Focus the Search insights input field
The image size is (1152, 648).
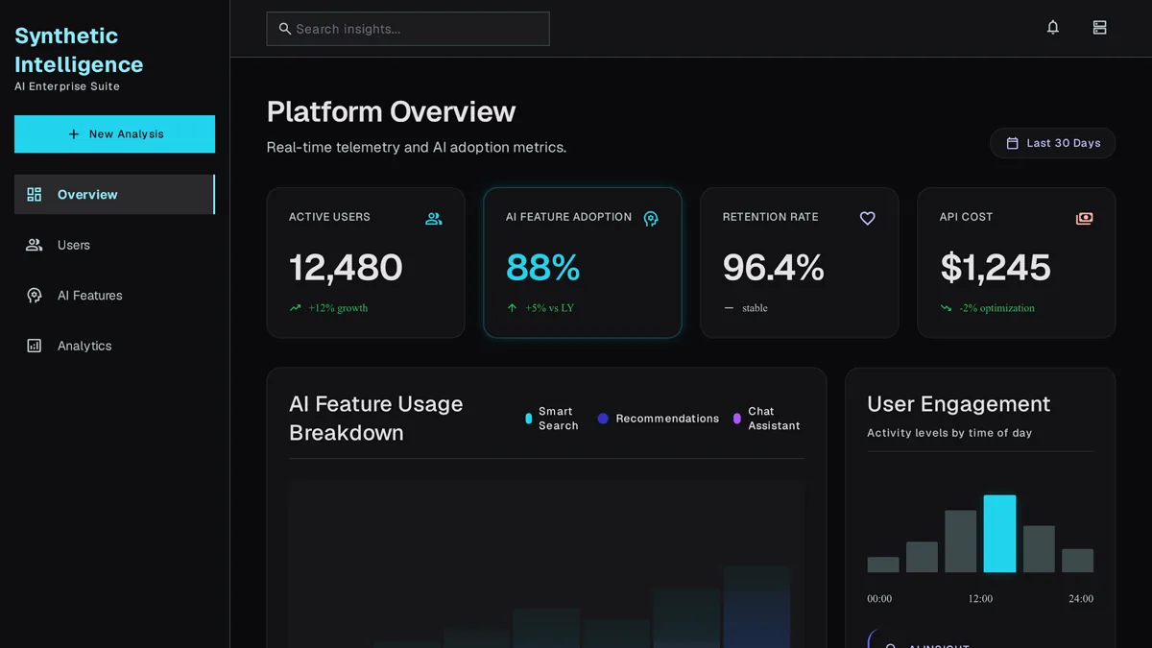[408, 29]
